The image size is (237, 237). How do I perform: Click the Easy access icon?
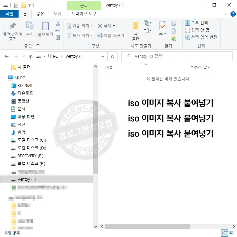[146, 30]
